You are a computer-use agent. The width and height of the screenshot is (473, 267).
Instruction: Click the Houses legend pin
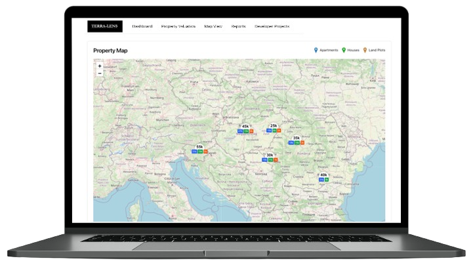344,50
